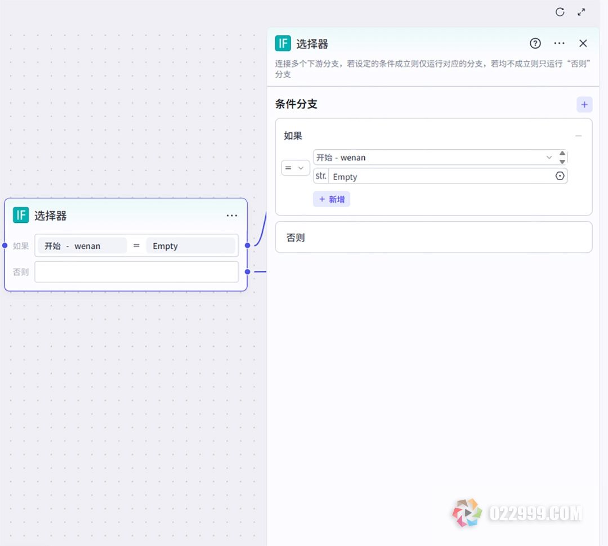Viewport: 608px width, 546px height.
Task: Click the Empty chip on the node
Action: tap(190, 246)
